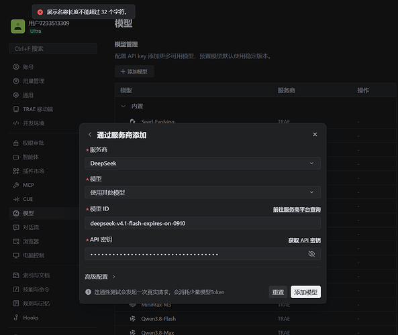
Task: Click the 重置 button
Action: click(278, 292)
